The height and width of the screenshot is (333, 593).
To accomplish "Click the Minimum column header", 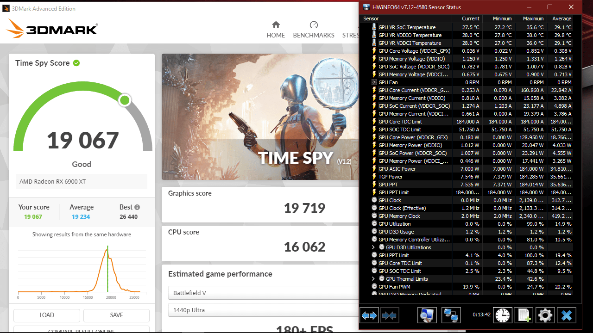I will point(498,18).
